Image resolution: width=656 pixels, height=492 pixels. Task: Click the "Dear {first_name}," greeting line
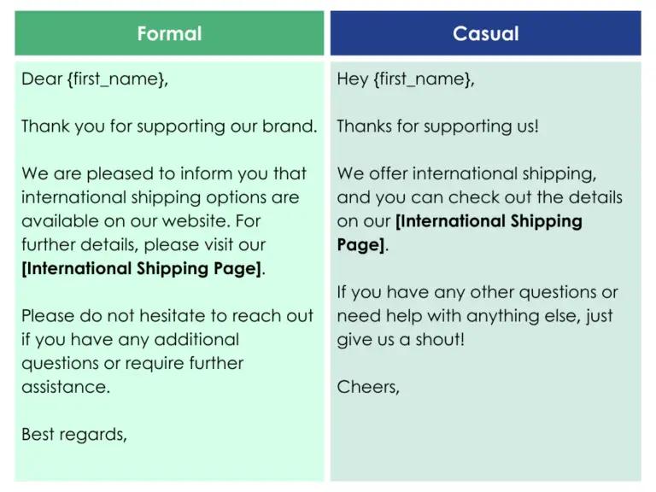pyautogui.click(x=95, y=79)
